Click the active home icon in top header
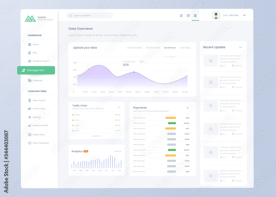 coord(195,15)
